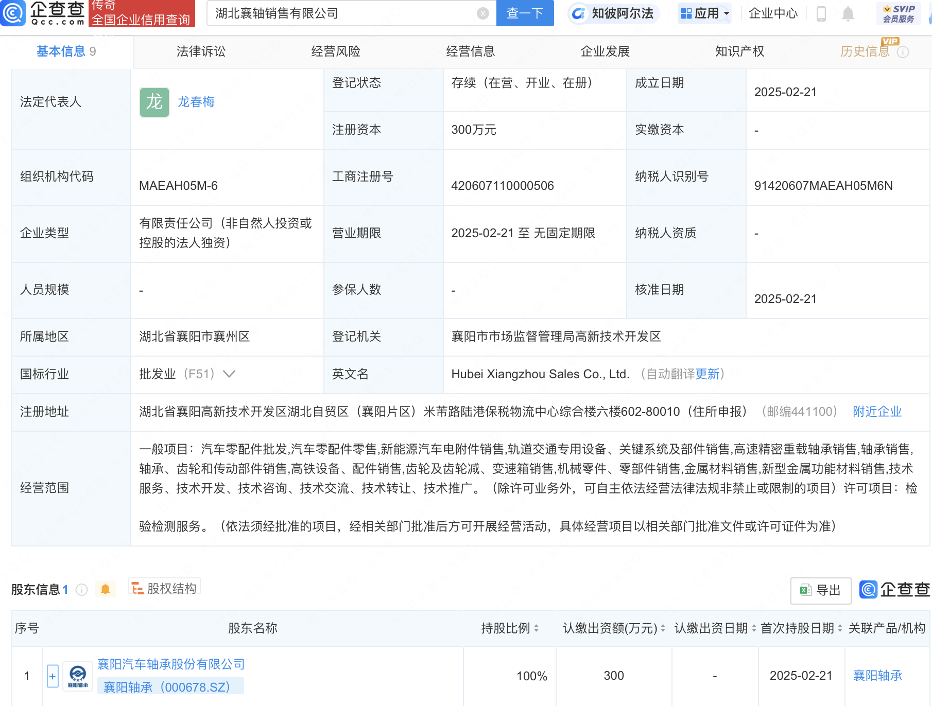Click the 龙 avatar of legal representative
The image size is (932, 706).
[x=154, y=102]
